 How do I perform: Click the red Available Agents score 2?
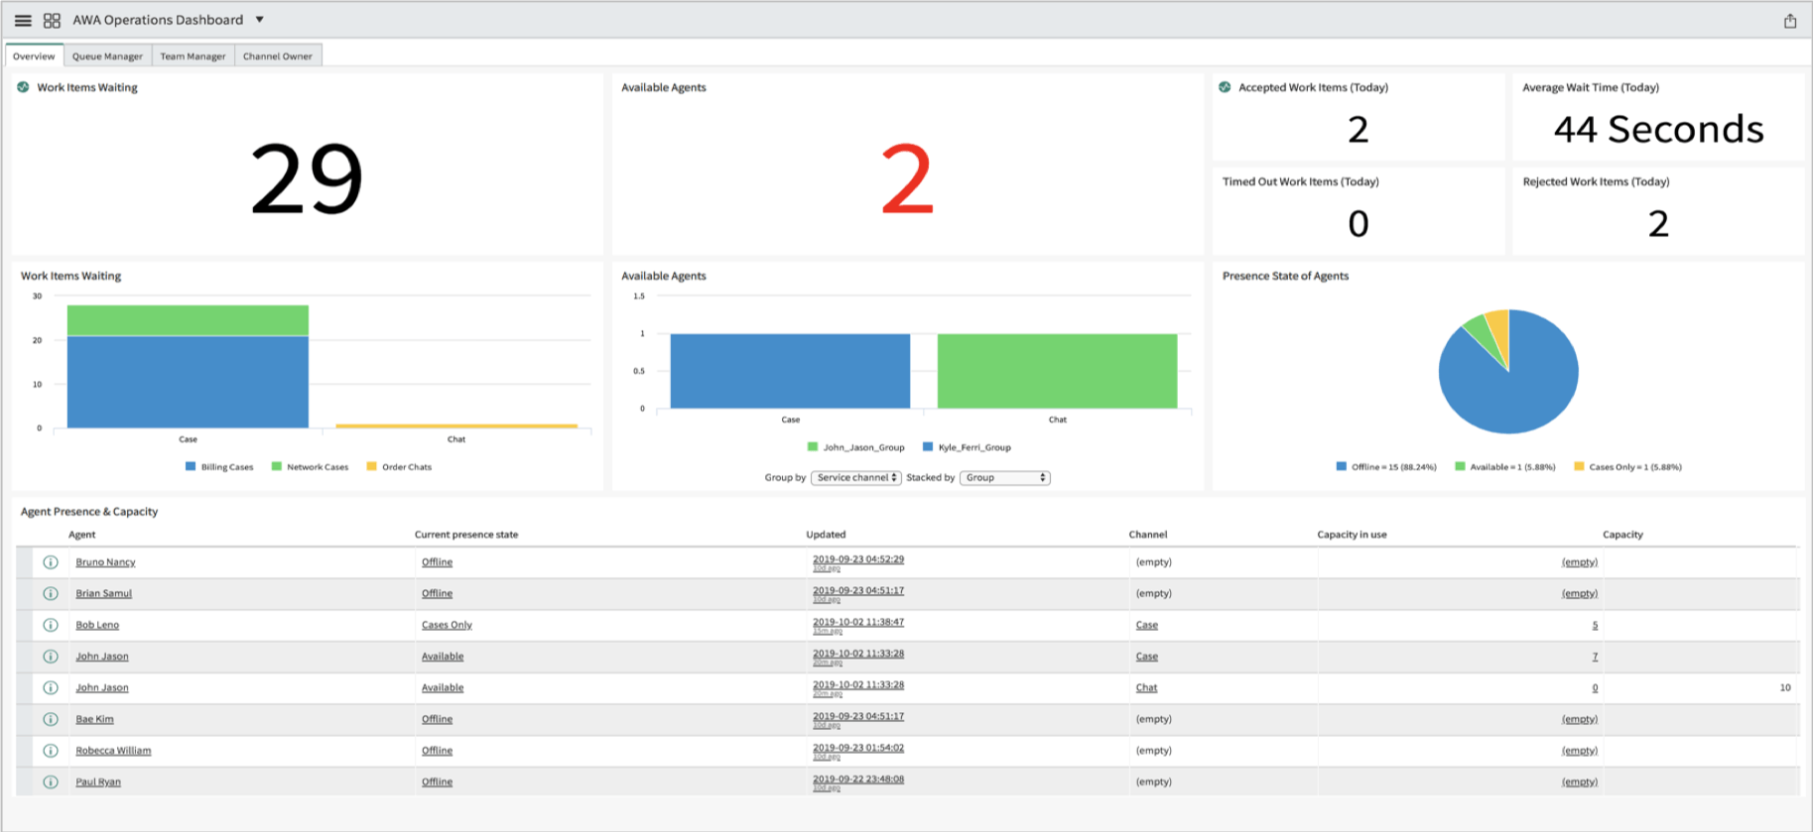pos(907,178)
